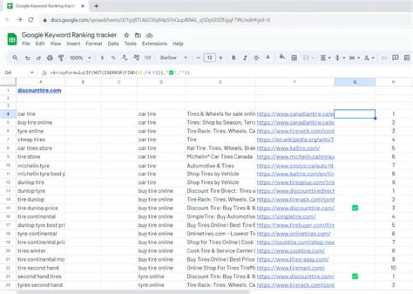The height and width of the screenshot is (294, 413).
Task: Star this spreadsheet document
Action: [x=127, y=35]
